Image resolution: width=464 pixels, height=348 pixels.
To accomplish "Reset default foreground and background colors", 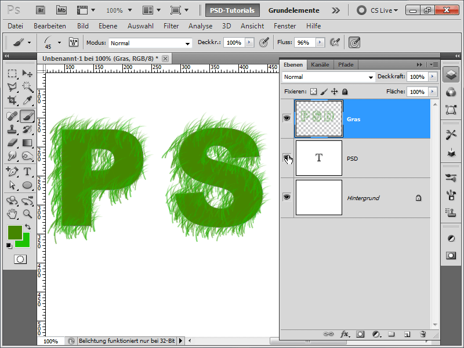I will click(x=9, y=245).
